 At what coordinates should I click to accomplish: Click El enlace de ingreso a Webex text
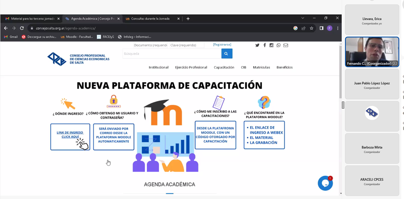pyautogui.click(x=267, y=130)
